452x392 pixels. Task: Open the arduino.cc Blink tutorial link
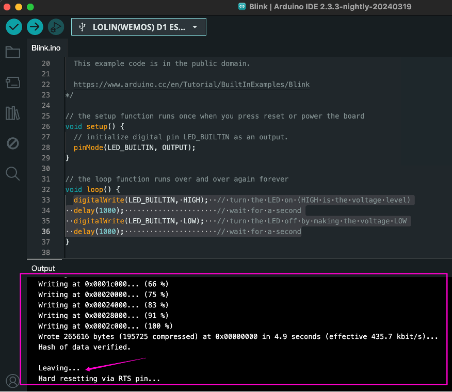191,84
